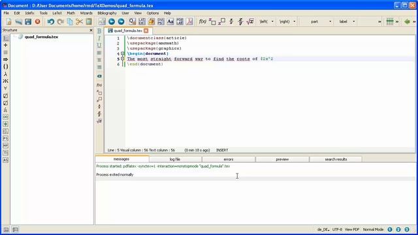Open brackets ( ) symbol panel
This screenshot has height=235, width=418.
(6, 67)
